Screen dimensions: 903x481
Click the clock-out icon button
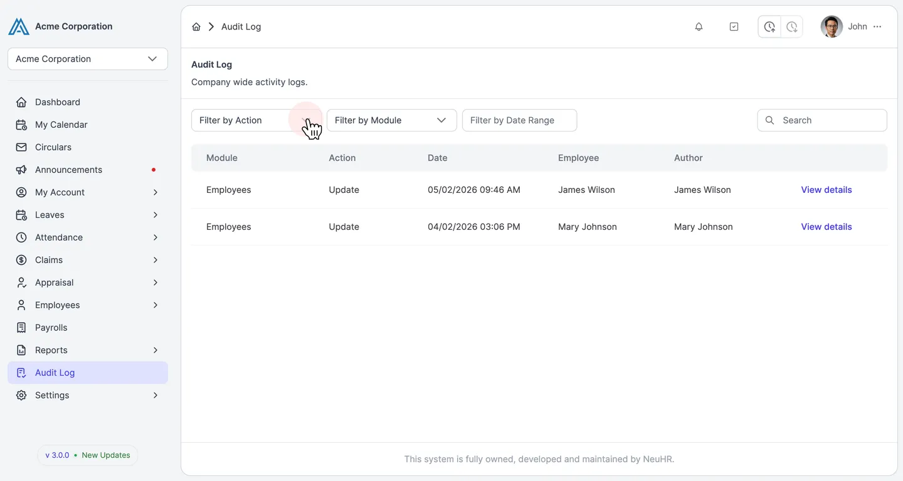(792, 26)
